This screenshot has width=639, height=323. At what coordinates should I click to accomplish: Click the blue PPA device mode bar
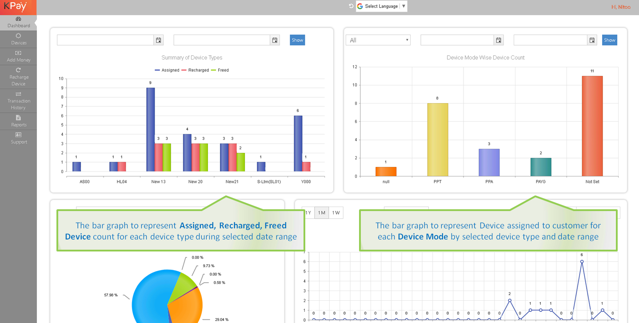(x=489, y=162)
